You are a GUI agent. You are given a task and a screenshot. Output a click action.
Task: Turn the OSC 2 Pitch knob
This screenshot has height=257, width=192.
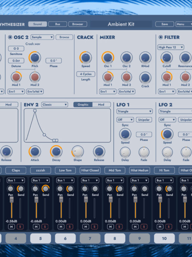pyautogui.click(x=35, y=58)
